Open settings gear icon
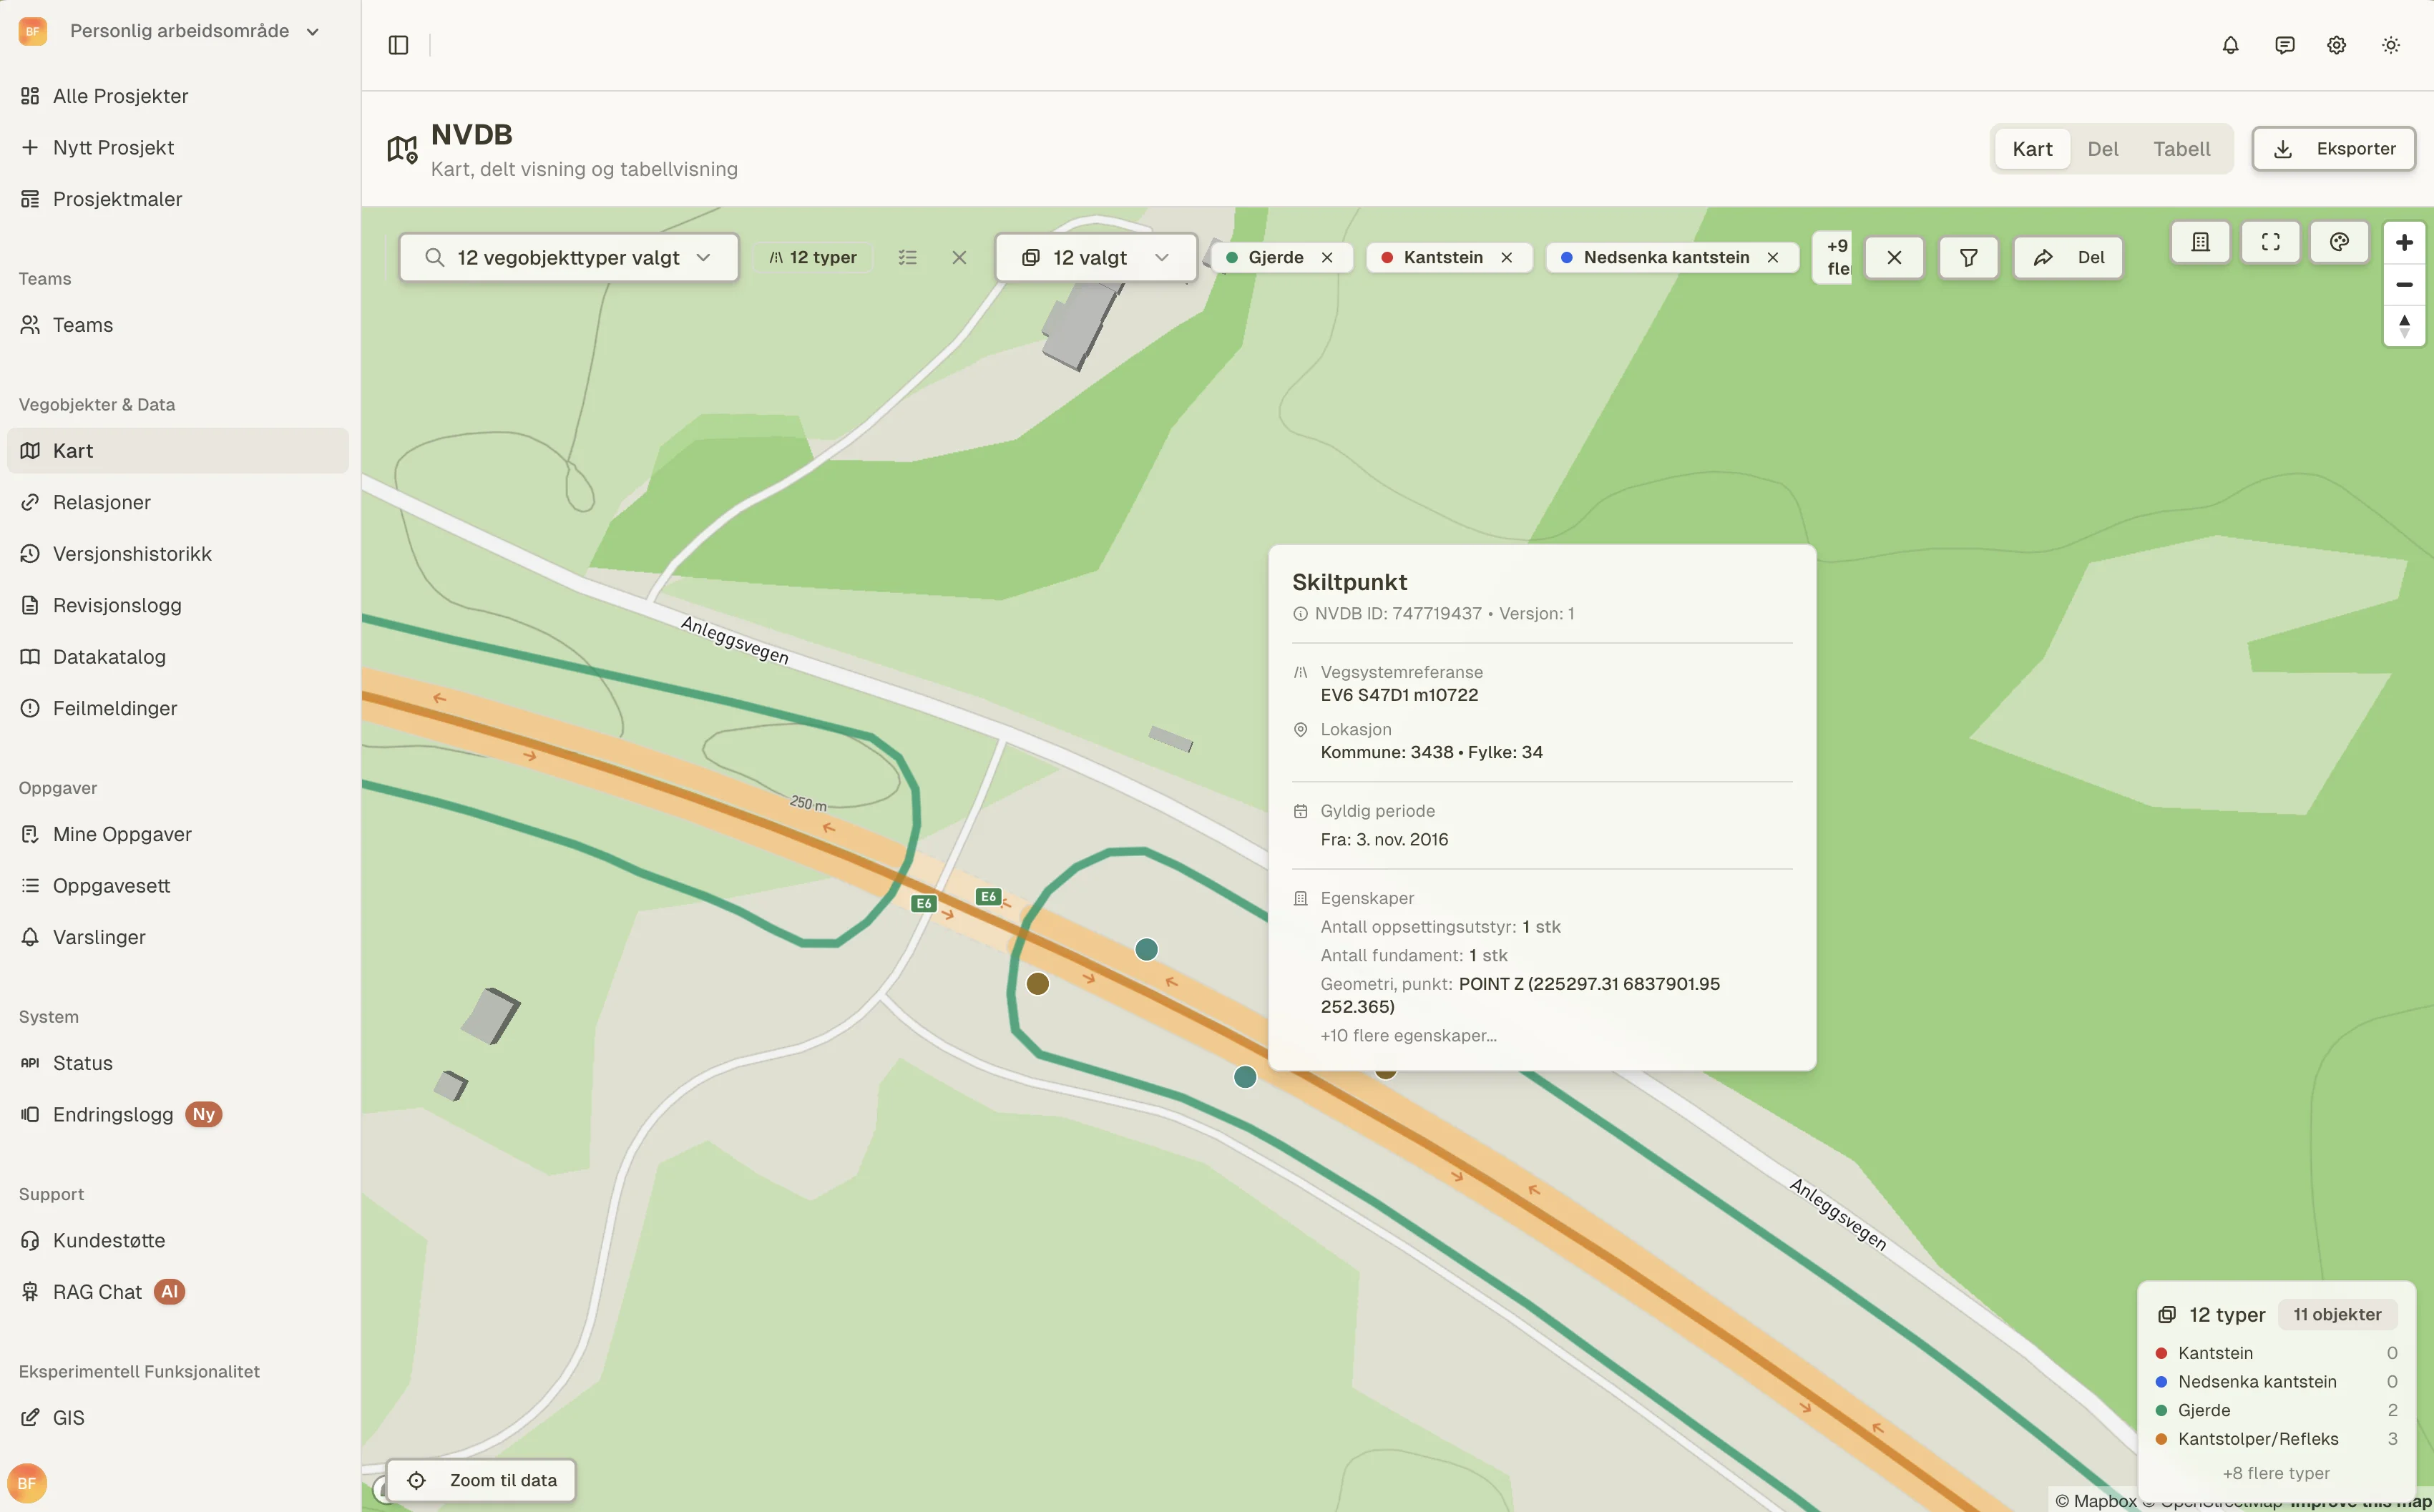Screen dimensions: 2434x1512 pos(2336,45)
